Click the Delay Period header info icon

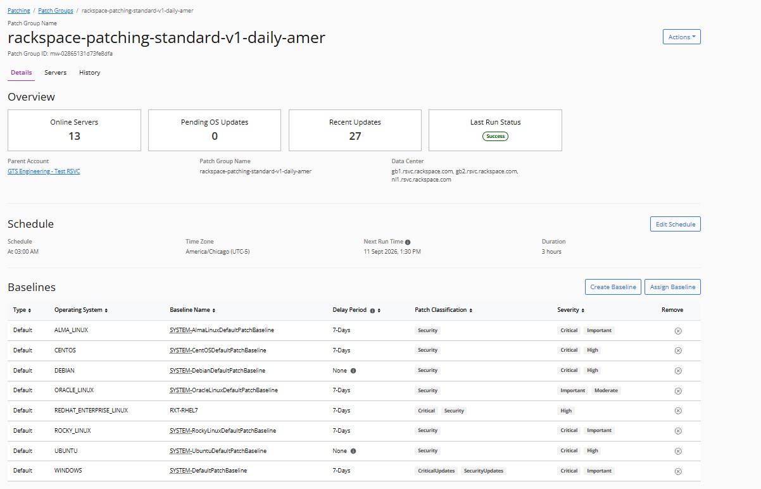point(372,311)
